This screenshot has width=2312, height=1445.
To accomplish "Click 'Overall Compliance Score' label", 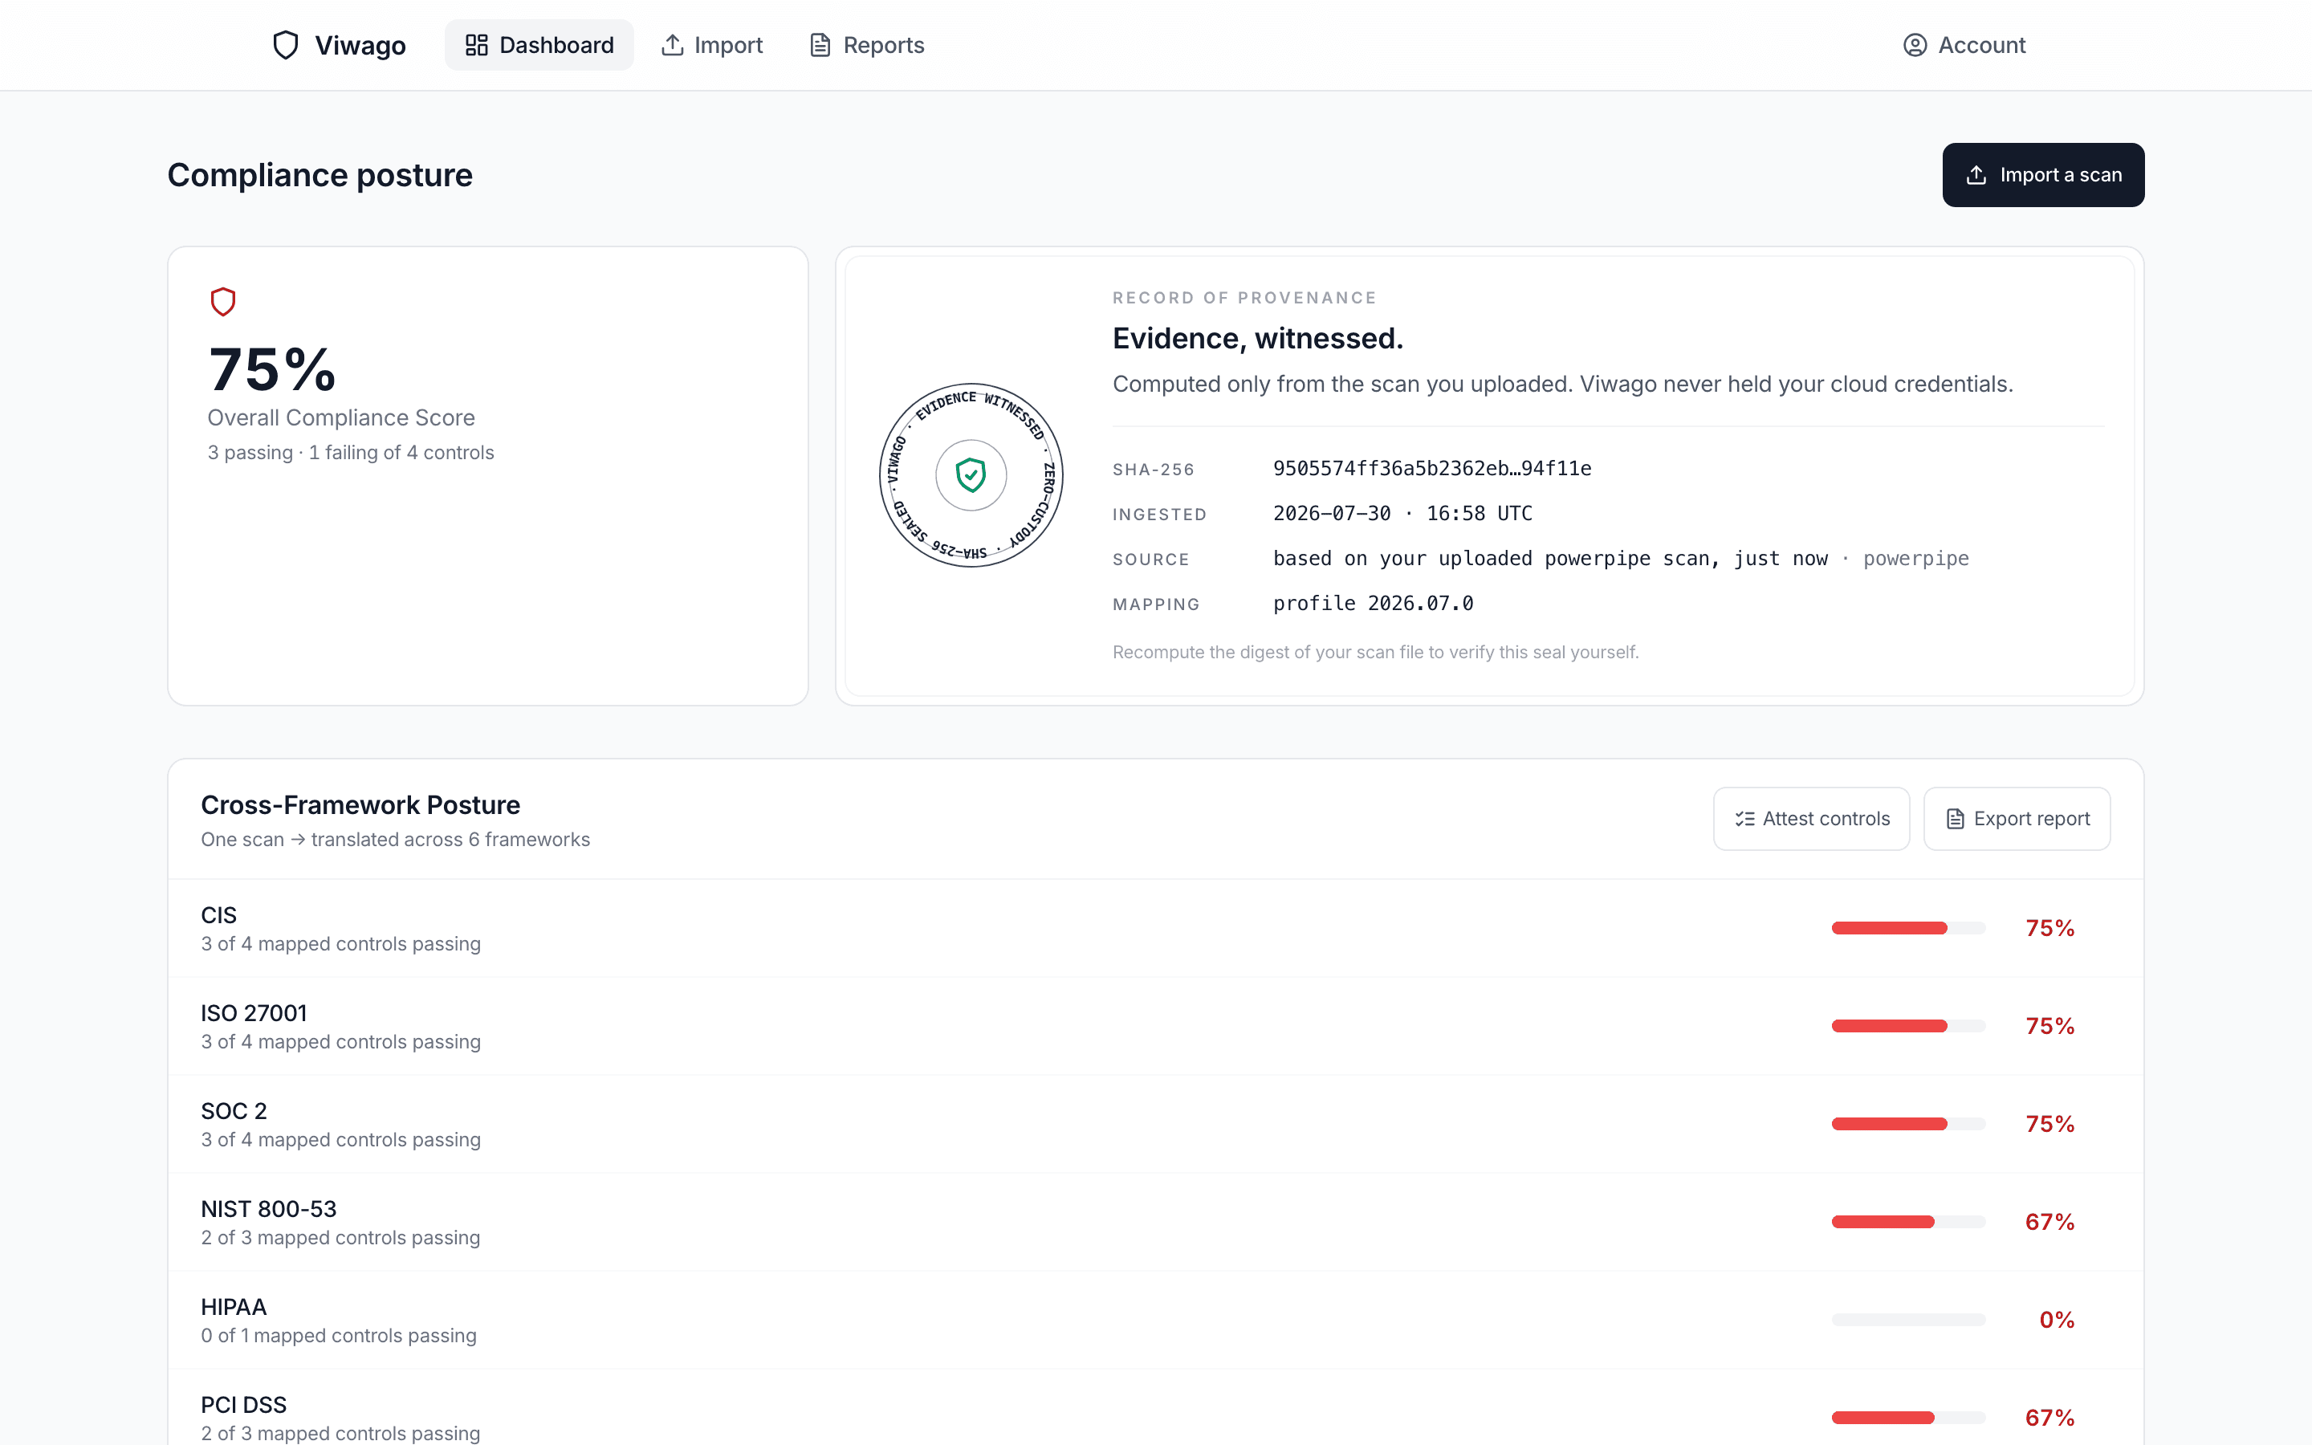I will (x=341, y=417).
